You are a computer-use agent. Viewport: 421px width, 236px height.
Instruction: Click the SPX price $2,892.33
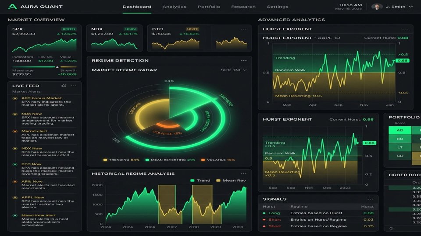tap(24, 34)
